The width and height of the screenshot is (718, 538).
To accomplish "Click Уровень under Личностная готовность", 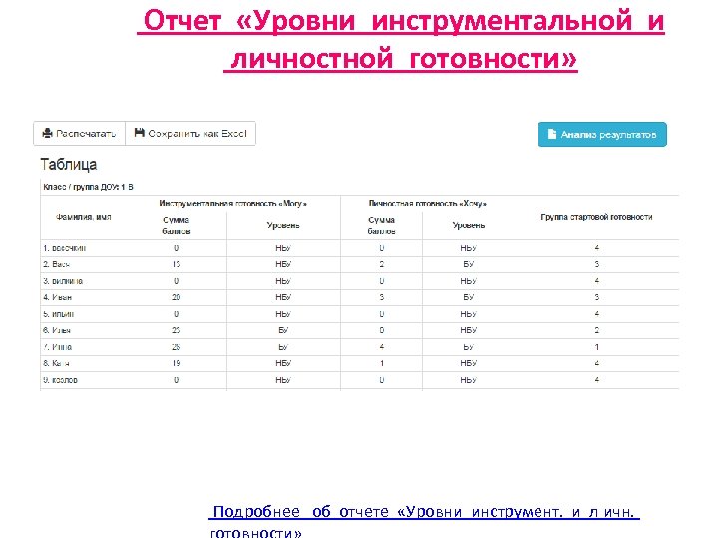I will [x=469, y=225].
